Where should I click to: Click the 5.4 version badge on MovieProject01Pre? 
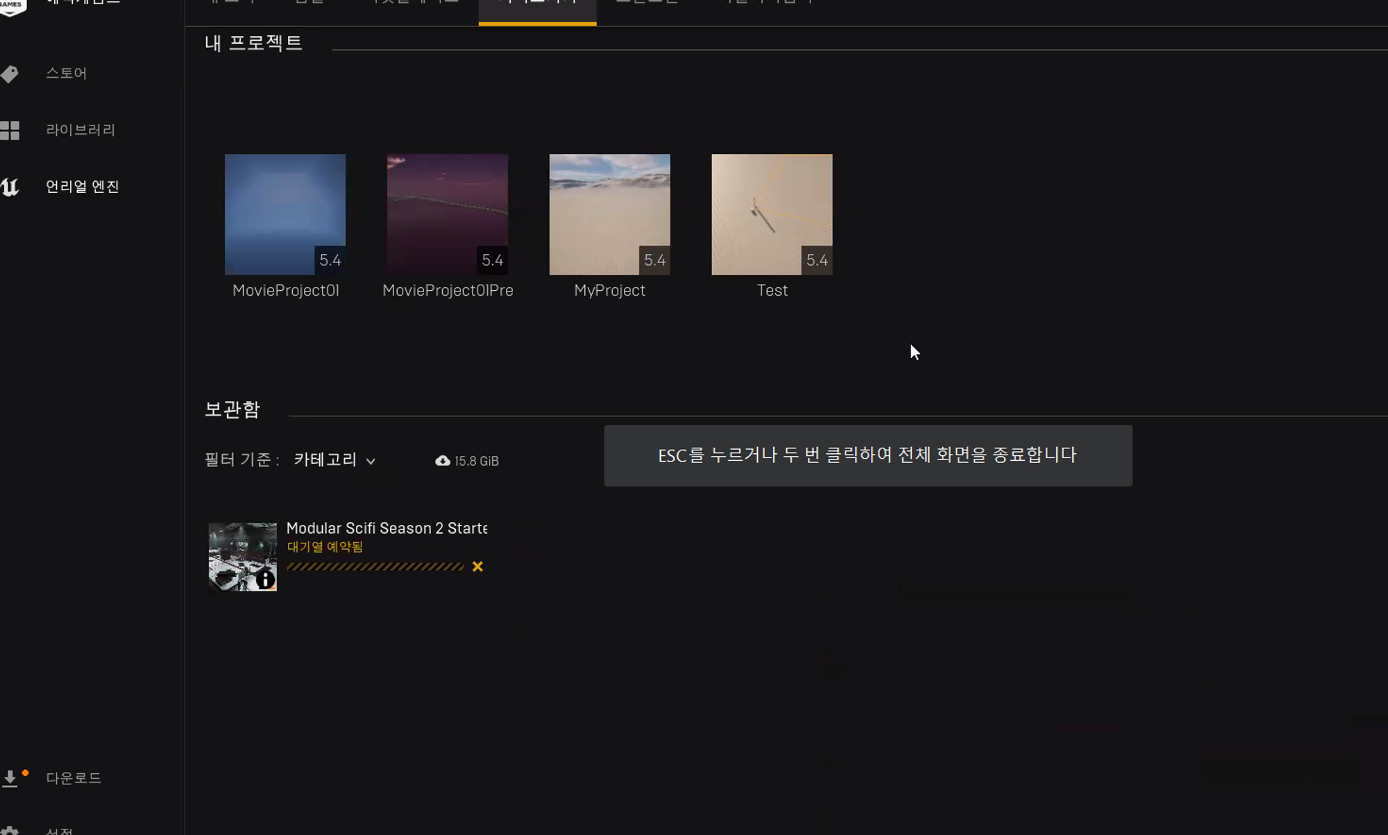(x=492, y=260)
